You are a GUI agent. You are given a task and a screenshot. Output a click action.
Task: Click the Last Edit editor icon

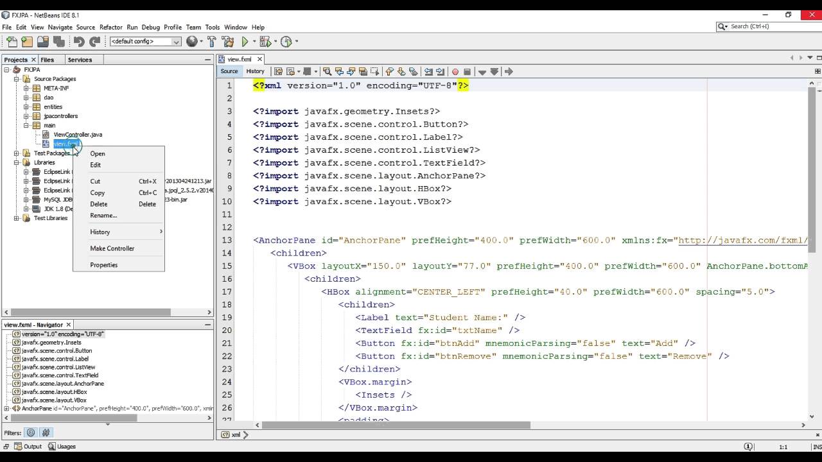click(277, 71)
